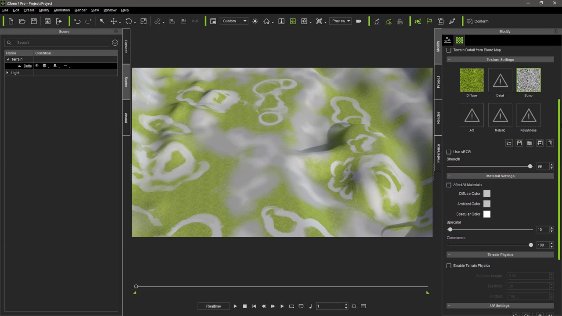Open the Create menu
Image resolution: width=562 pixels, height=316 pixels.
29,10
